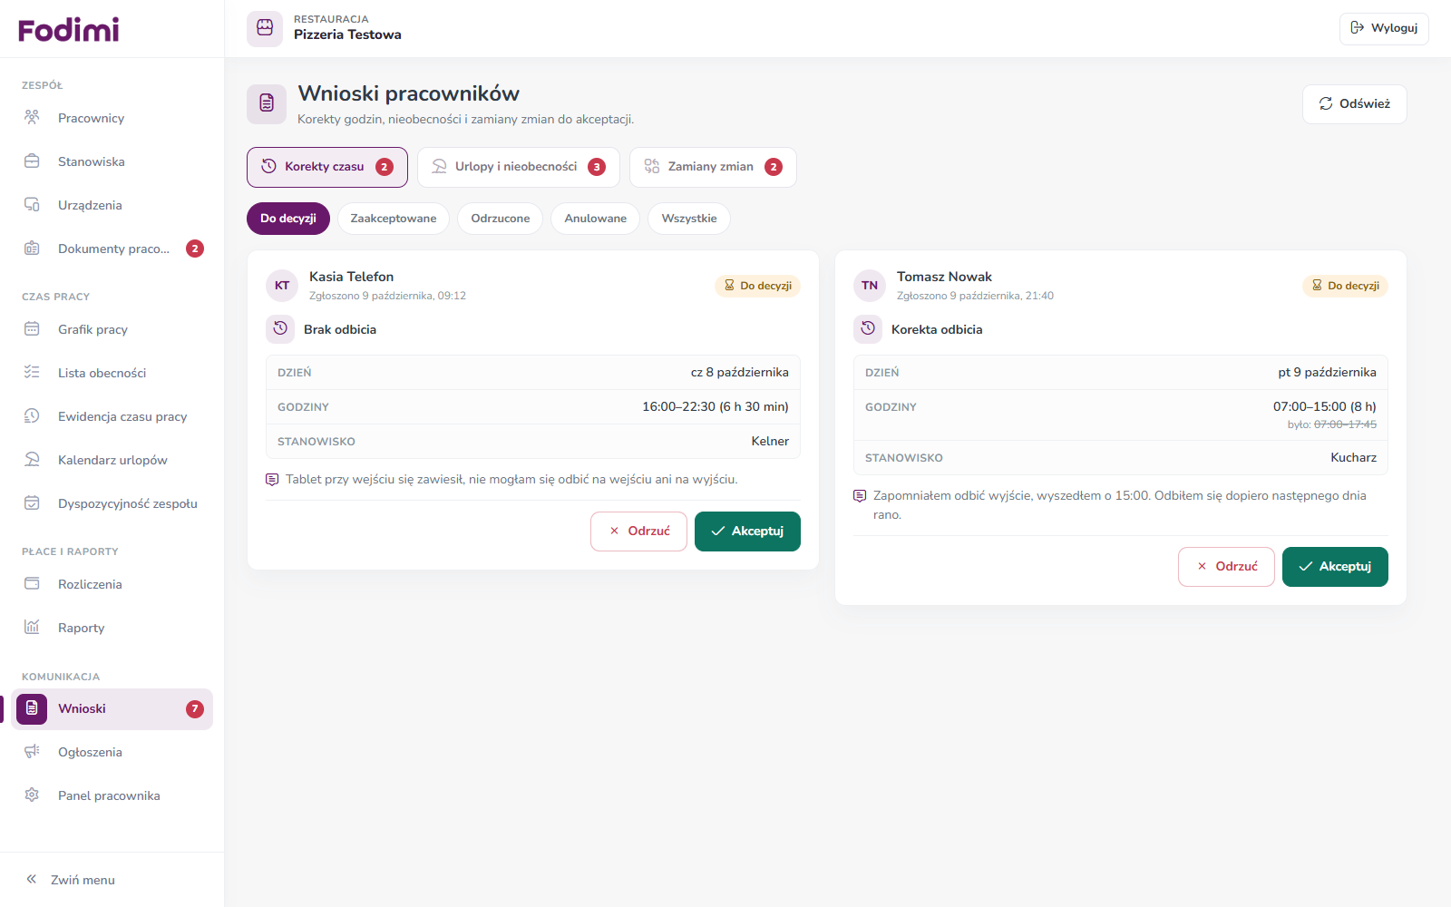Show Wszystkie requests filter

pos(689,219)
